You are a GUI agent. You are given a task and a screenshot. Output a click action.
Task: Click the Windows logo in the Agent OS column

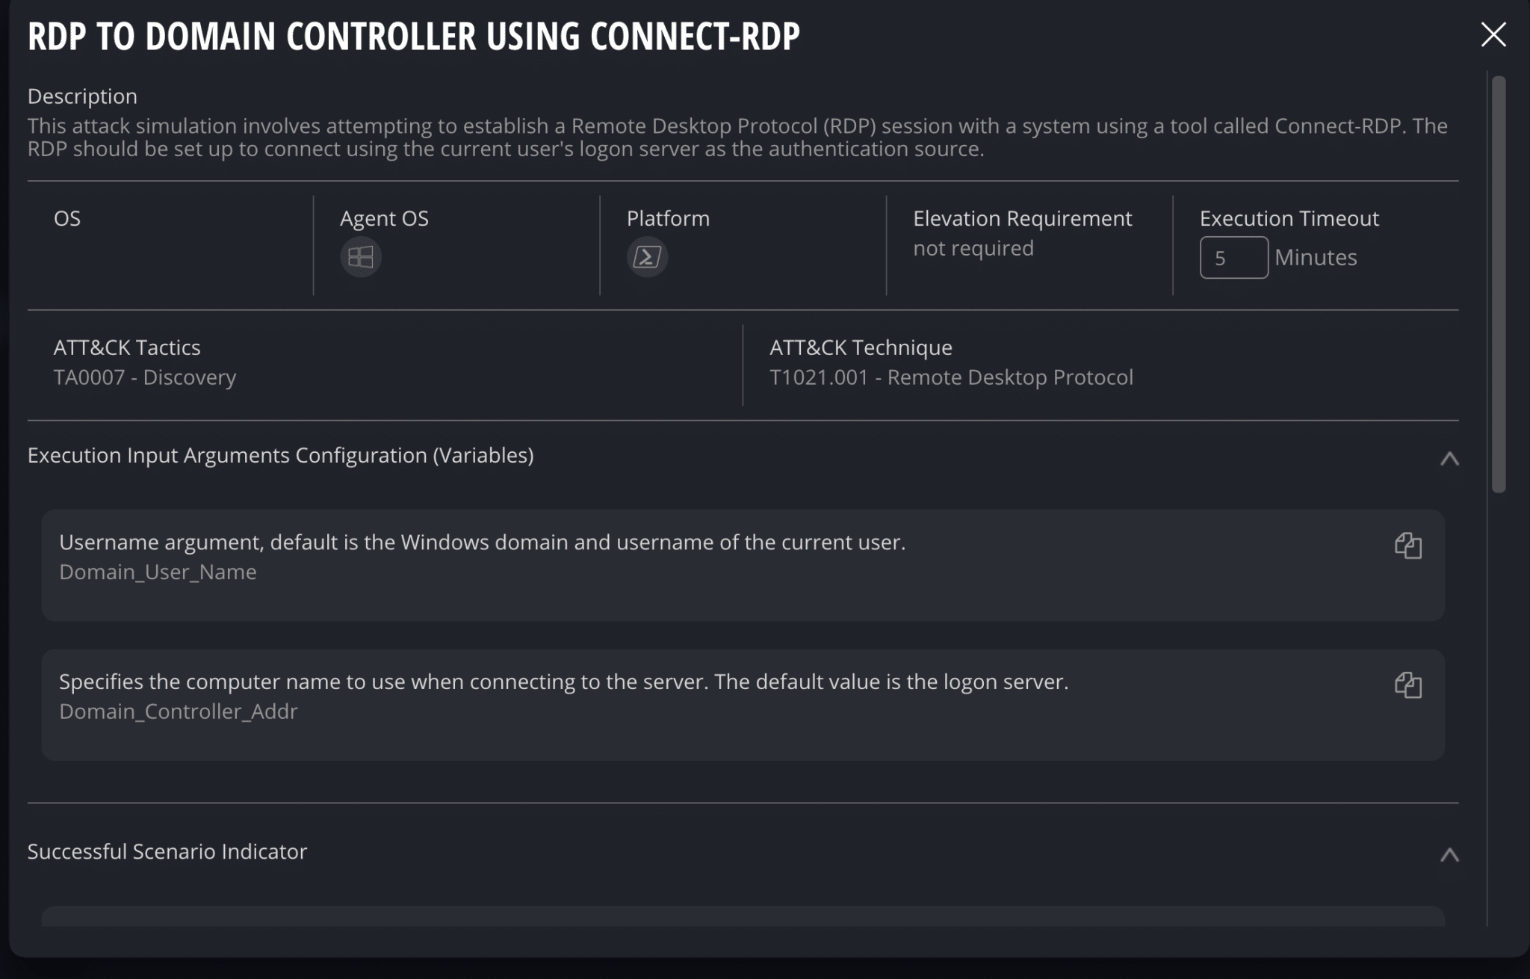[x=361, y=256]
